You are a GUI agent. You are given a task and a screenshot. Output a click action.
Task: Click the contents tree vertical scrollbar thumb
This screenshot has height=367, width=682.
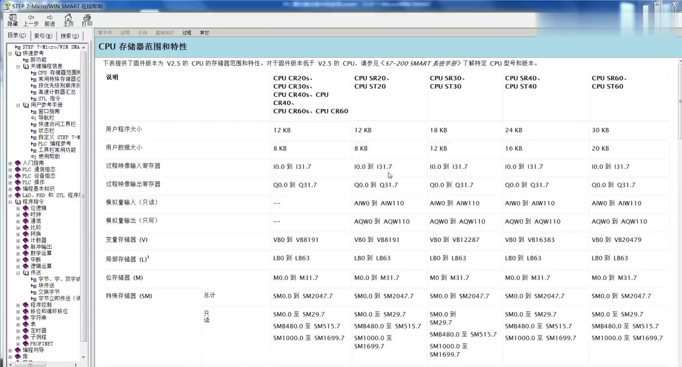(x=84, y=197)
